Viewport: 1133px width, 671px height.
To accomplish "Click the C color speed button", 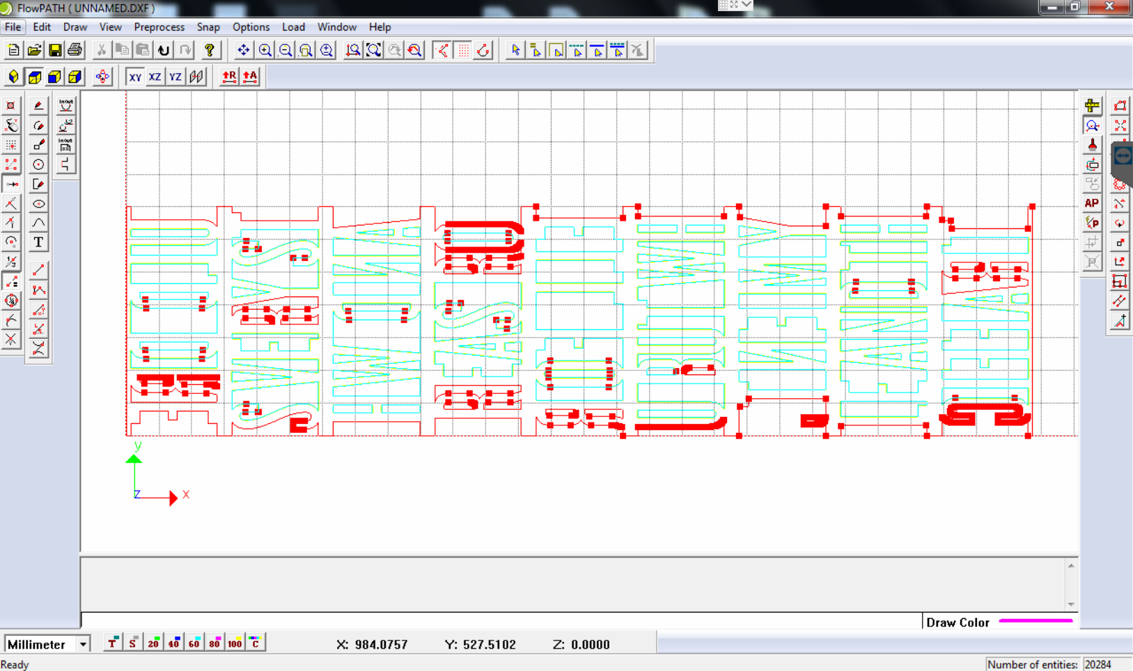I will pos(255,643).
